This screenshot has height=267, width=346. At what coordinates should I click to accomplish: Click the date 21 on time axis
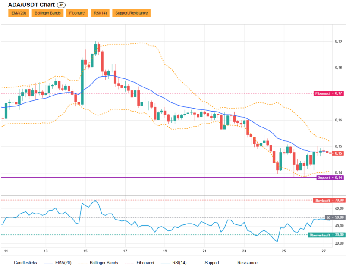point(204,251)
